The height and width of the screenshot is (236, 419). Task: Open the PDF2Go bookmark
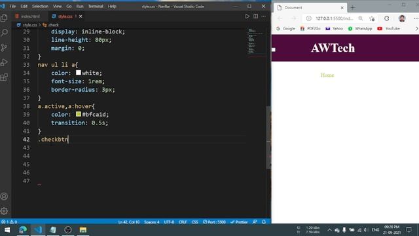point(310,28)
